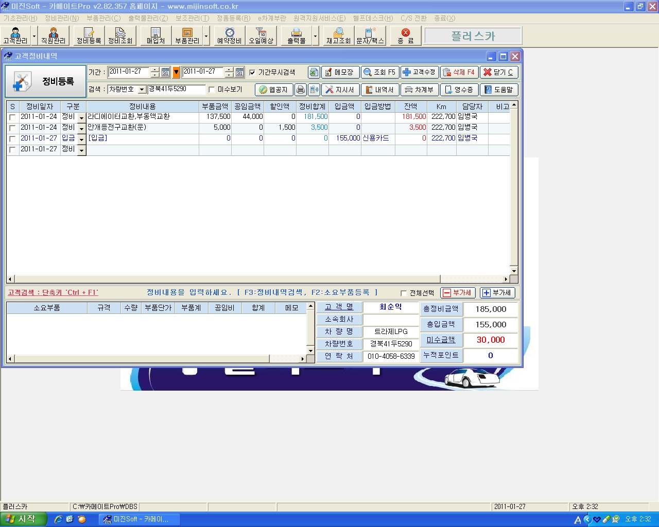This screenshot has height=527, width=659.
Task: Click the Windows 시작 start button
Action: tap(24, 519)
